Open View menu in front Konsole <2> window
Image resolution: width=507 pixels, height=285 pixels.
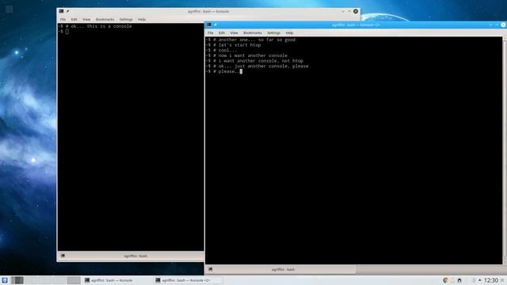[x=234, y=33]
